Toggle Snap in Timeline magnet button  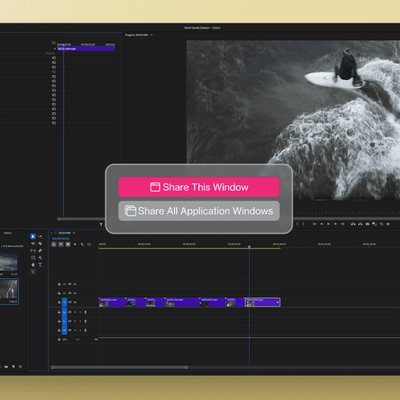[x=61, y=245]
